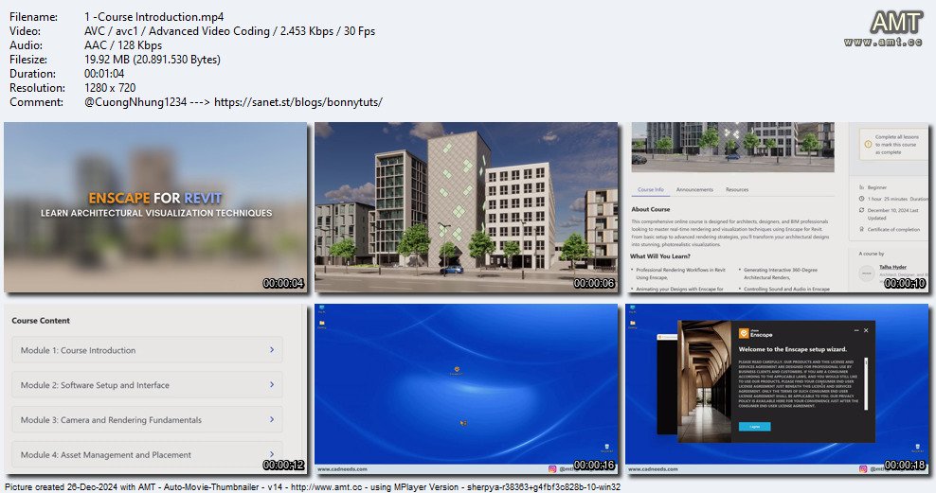Screen dimensions: 936x493
Task: Select the Course Info tab
Action: [x=650, y=189]
